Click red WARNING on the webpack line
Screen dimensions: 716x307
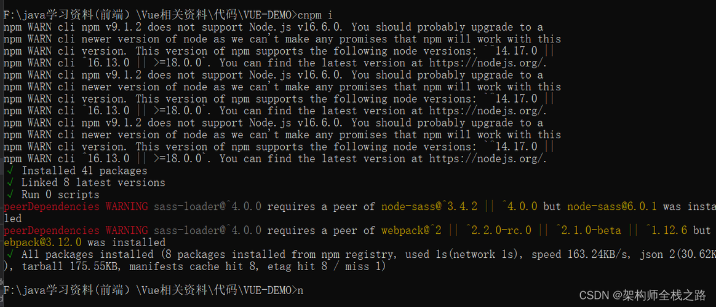[127, 230]
